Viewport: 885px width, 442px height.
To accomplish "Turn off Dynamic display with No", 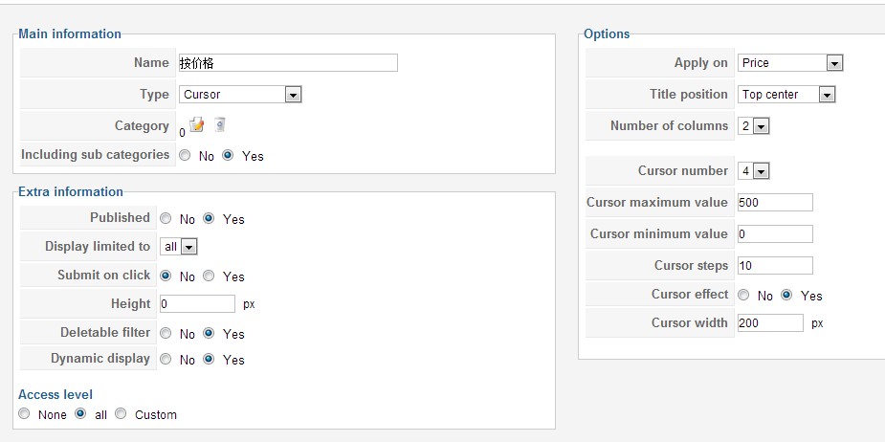I will point(166,359).
